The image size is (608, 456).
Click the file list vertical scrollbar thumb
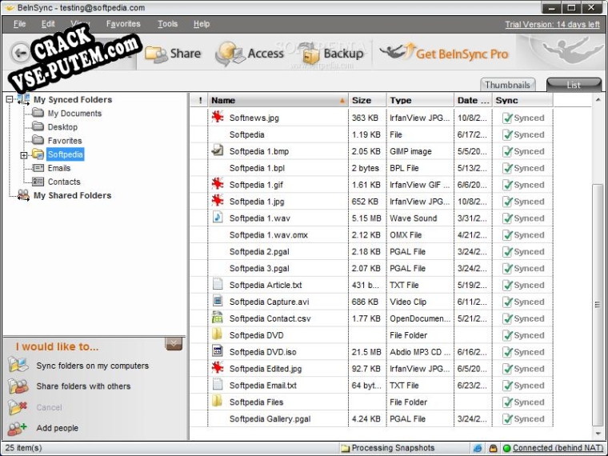pos(598,306)
